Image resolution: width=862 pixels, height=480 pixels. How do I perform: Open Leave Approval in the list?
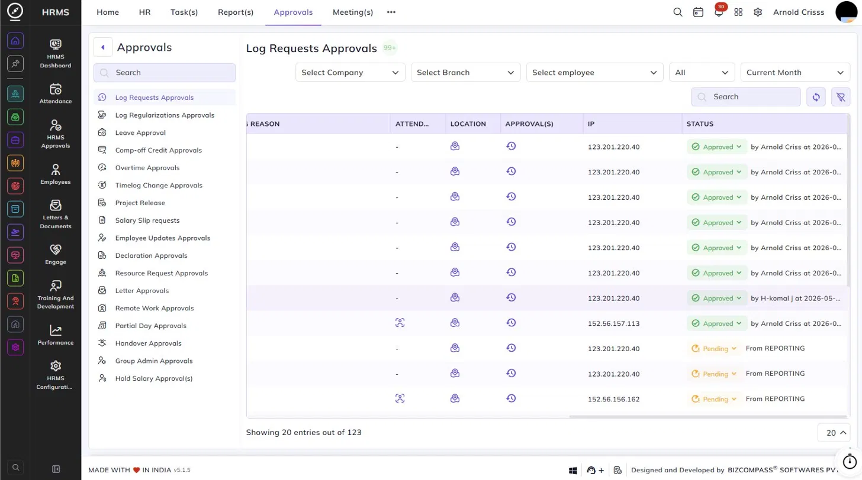tap(140, 133)
